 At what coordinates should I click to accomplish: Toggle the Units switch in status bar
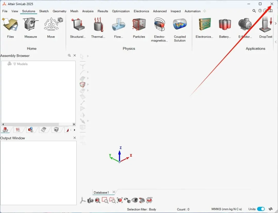261,209
